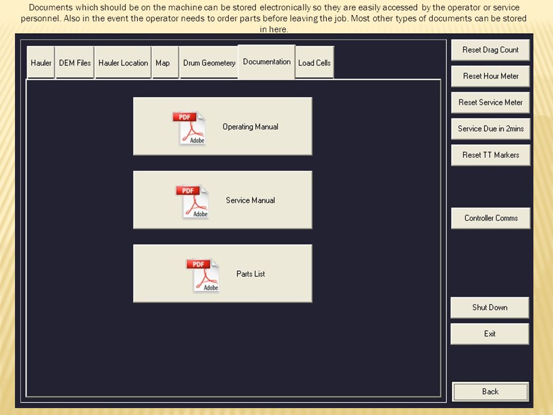Go back using the Back button
Viewport: 553px width, 415px height.
click(490, 391)
